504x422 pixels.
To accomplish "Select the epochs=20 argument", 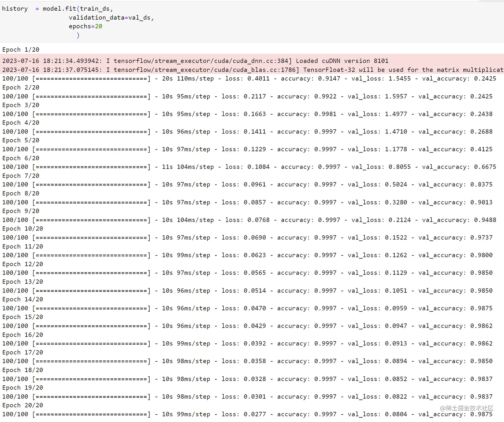I will pyautogui.click(x=85, y=26).
